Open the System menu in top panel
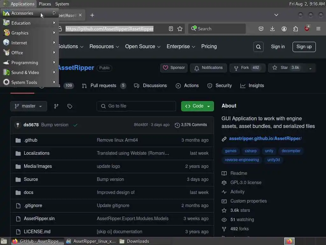 pyautogui.click(x=62, y=4)
